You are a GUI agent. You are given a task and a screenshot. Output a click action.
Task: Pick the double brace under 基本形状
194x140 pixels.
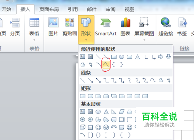[98, 135]
